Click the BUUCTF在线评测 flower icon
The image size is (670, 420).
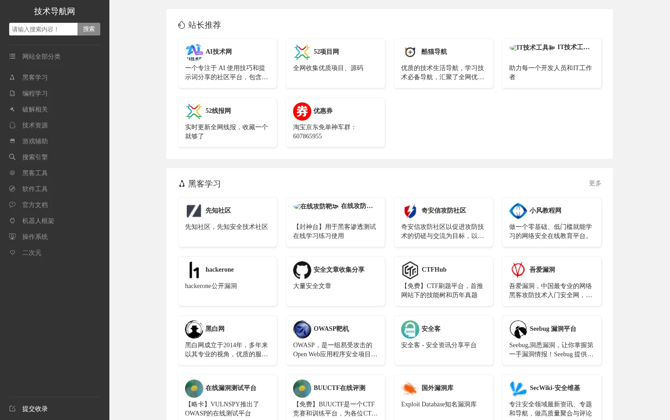(302, 389)
